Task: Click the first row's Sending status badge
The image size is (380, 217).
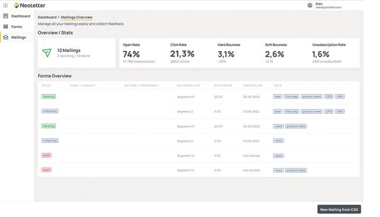Action: tap(49, 97)
